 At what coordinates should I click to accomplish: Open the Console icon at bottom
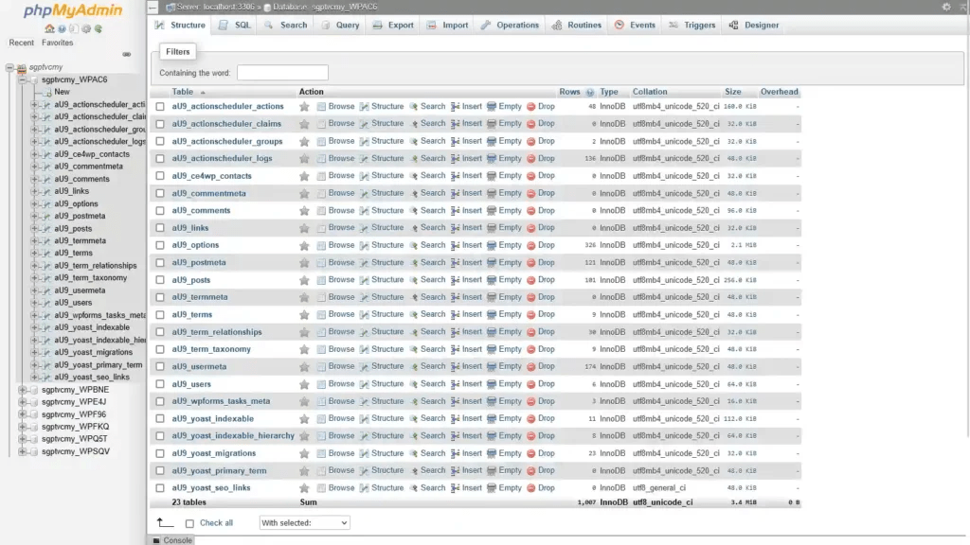click(x=156, y=540)
